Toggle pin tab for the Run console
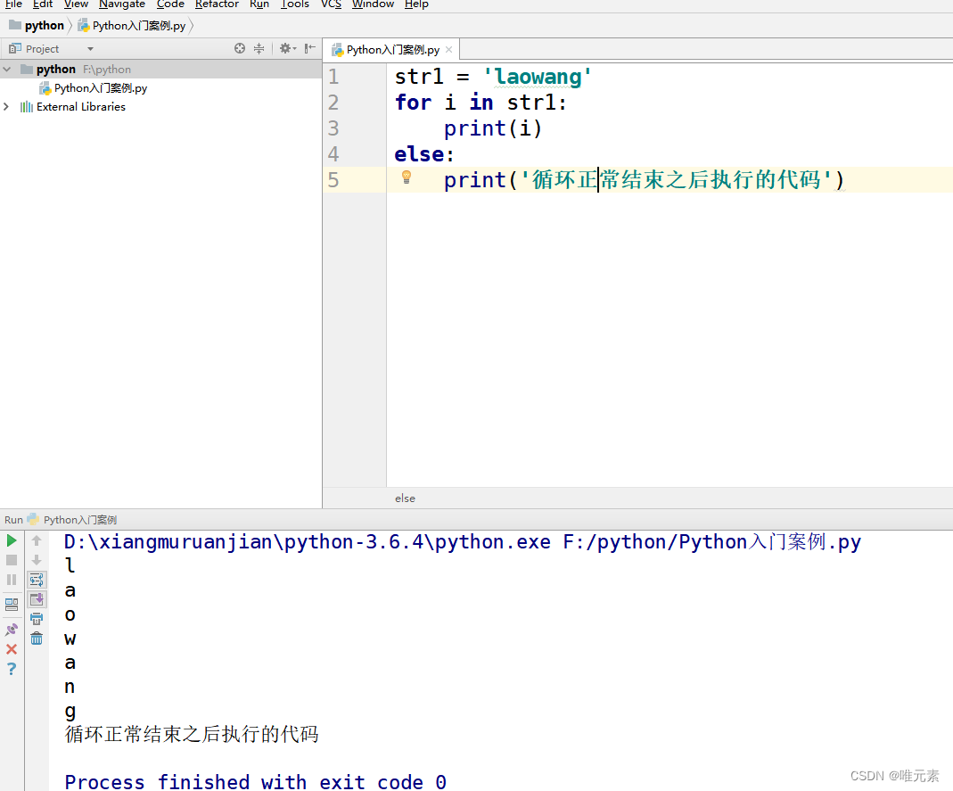 pyautogui.click(x=11, y=629)
